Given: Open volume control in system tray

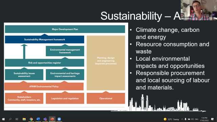Looking at the screenshot, I should coord(193,119).
